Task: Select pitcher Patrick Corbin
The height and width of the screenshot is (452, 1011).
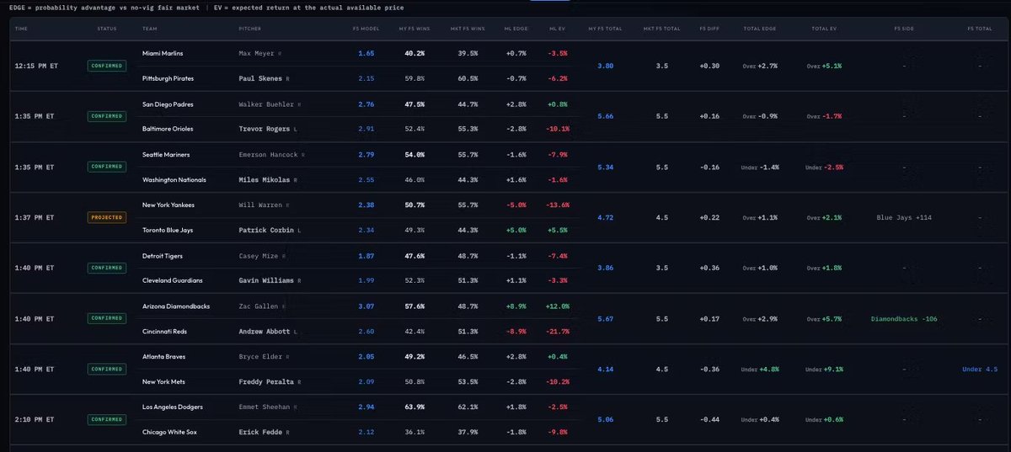Action: pyautogui.click(x=265, y=230)
